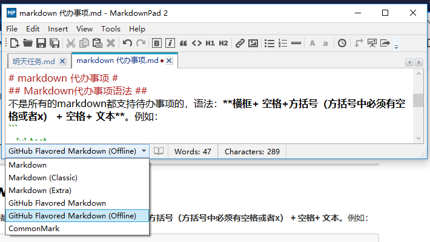Choose Markdown (Classic) processor option
The width and height of the screenshot is (430, 242).
tap(77, 178)
